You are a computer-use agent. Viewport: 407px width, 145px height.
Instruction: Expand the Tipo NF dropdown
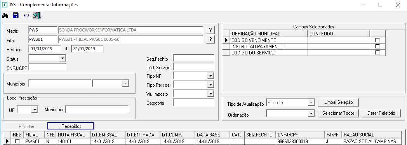click(x=210, y=76)
